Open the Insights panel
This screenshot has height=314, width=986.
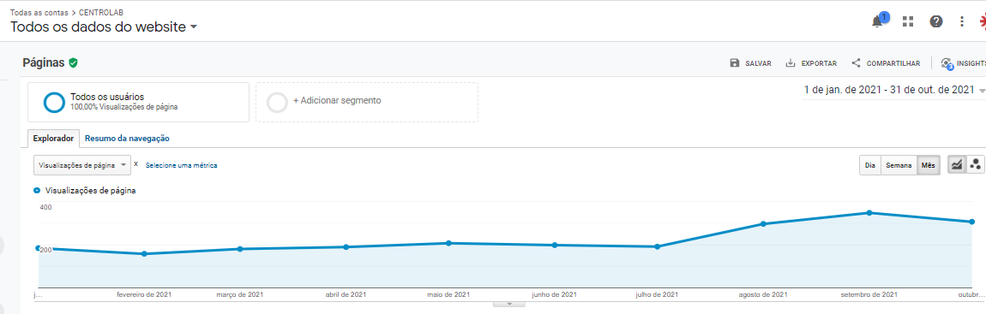point(964,63)
